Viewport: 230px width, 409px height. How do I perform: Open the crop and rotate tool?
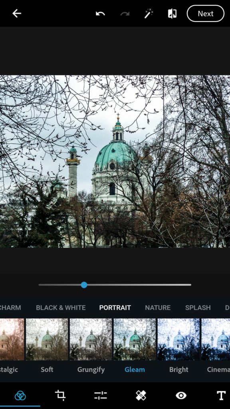(x=60, y=395)
